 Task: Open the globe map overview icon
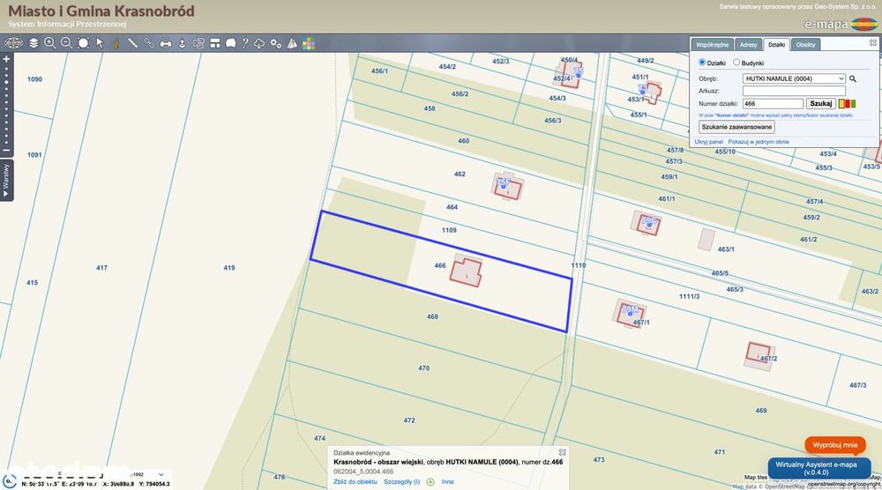(x=13, y=43)
